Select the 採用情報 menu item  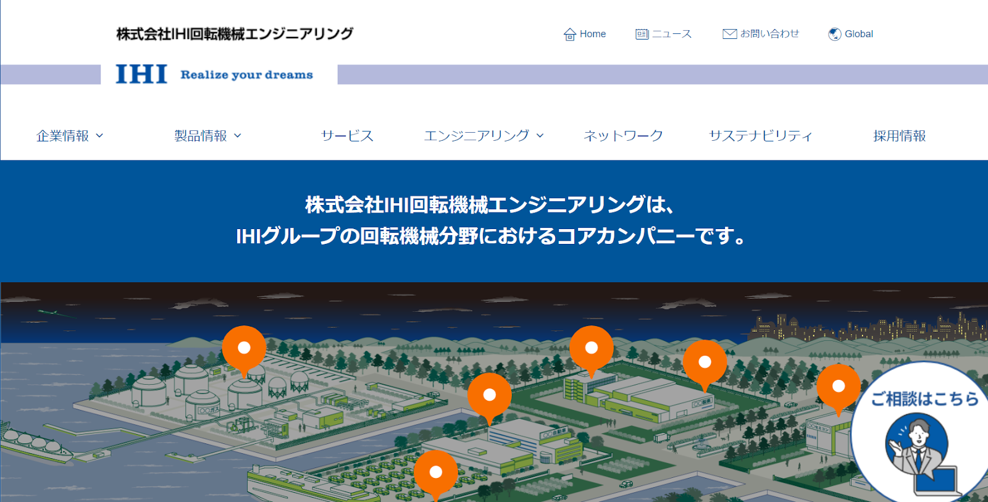tap(899, 136)
